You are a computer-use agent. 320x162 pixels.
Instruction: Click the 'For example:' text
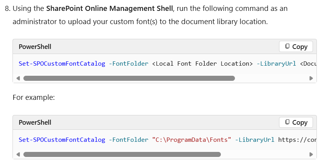coord(34,98)
